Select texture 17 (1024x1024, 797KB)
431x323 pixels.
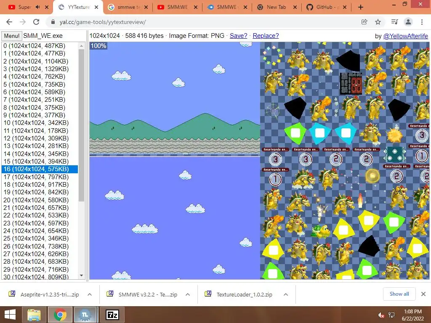click(40, 177)
